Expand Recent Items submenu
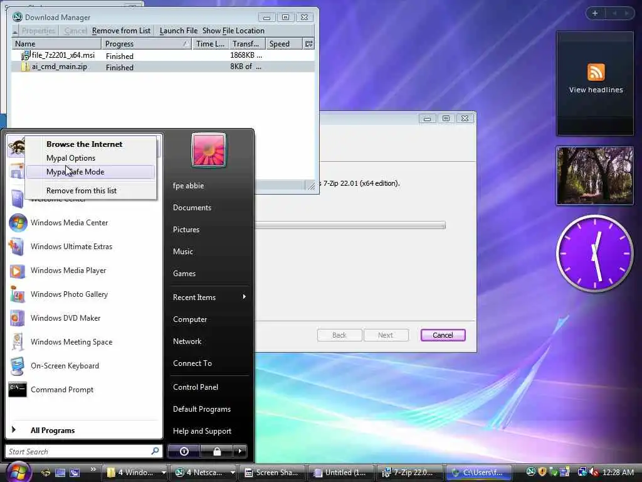Screen dimensions: 642x482 point(209,297)
